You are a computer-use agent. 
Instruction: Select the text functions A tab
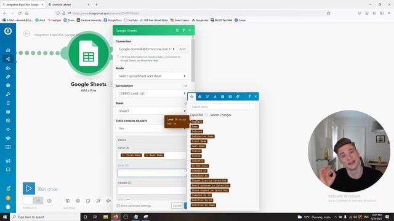215,97
